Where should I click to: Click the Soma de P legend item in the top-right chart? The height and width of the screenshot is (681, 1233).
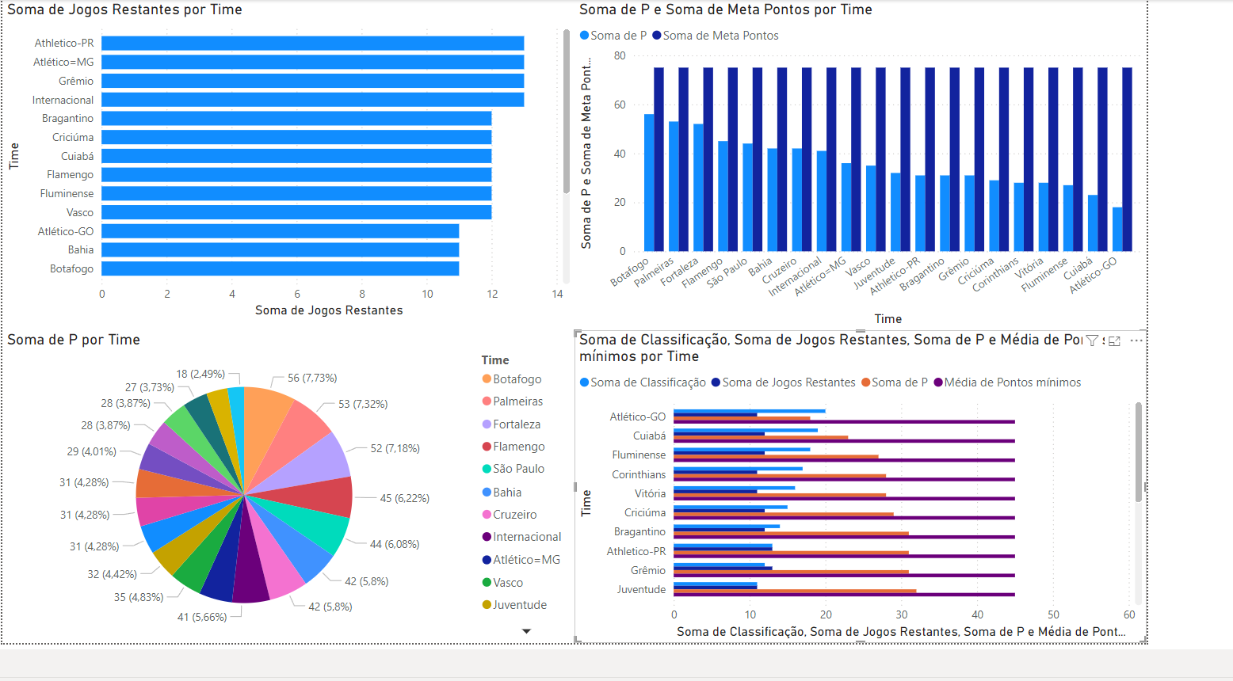pyautogui.click(x=613, y=36)
